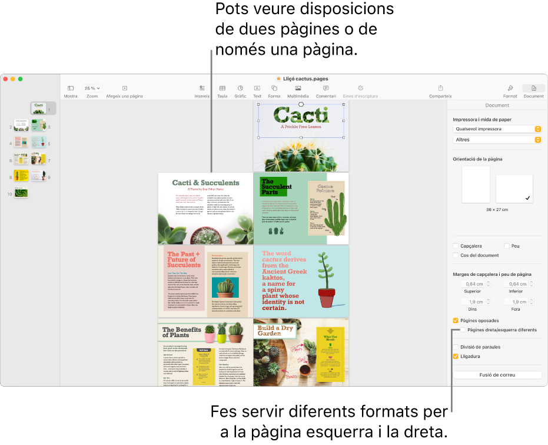Uncheck the Pàgines oposades checkbox
The height and width of the screenshot is (445, 548).
(456, 321)
